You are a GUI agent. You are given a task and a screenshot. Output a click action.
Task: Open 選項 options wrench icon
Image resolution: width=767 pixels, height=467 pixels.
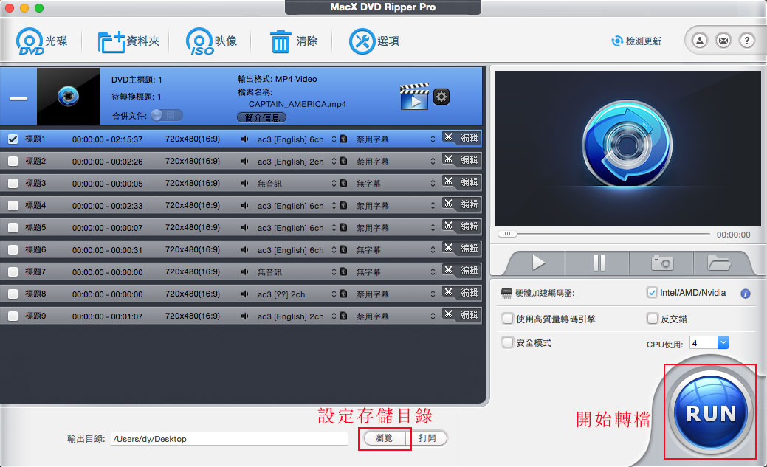[x=374, y=41]
